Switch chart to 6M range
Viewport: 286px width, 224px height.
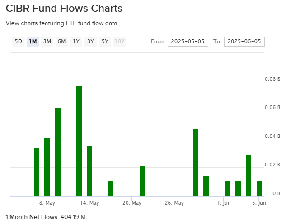(x=61, y=41)
